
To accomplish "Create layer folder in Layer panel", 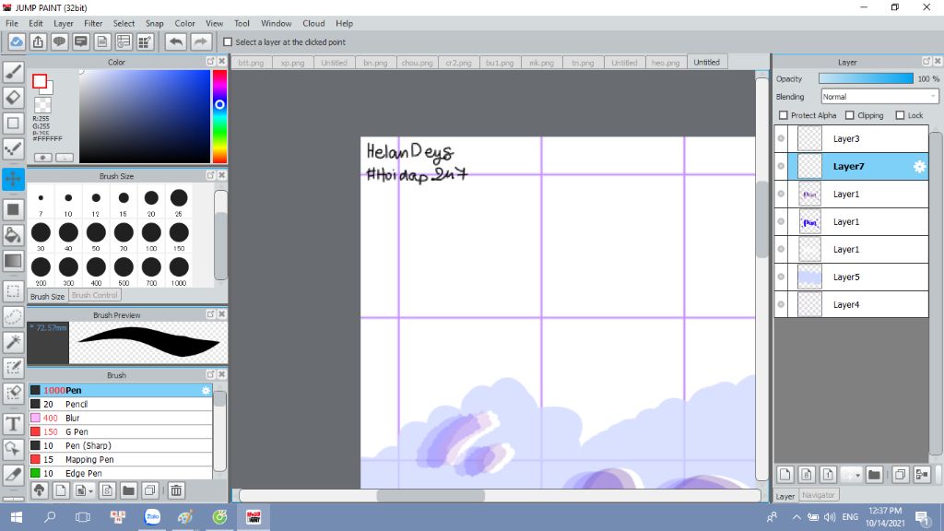I will (874, 475).
